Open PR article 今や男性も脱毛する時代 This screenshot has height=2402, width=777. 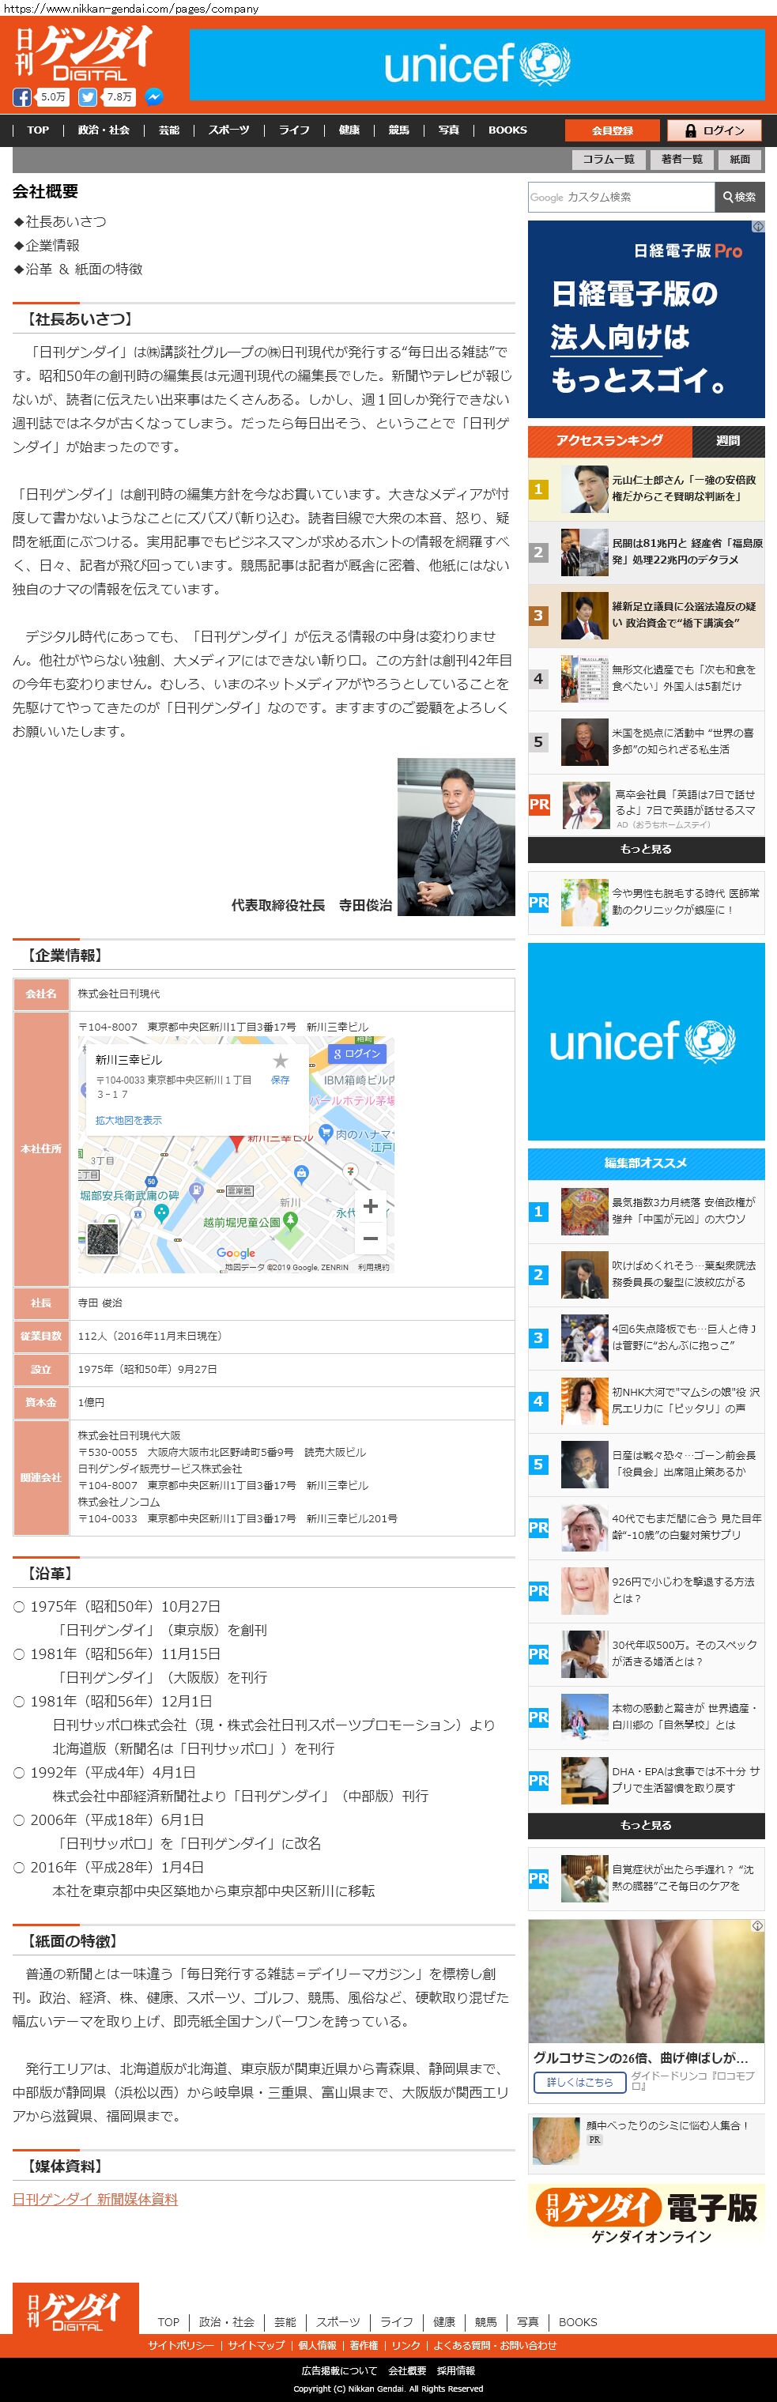[x=687, y=901]
